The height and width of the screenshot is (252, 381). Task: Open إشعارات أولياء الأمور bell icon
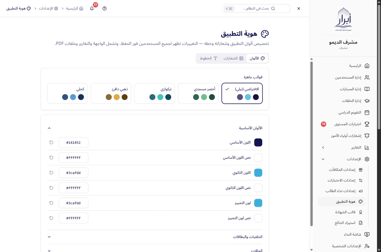367,136
